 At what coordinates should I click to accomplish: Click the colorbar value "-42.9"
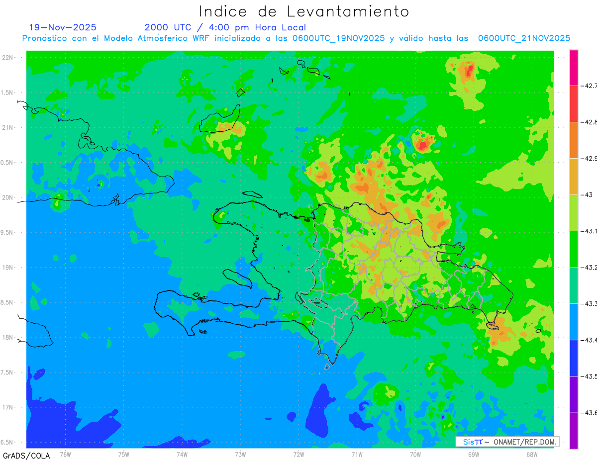[x=590, y=159]
